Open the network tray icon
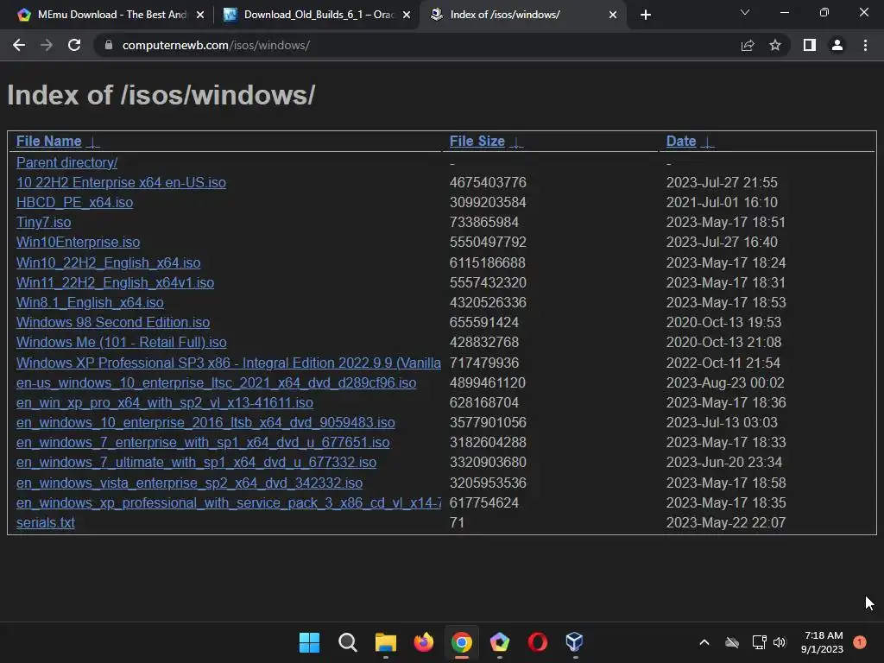Image resolution: width=884 pixels, height=663 pixels. [x=760, y=642]
